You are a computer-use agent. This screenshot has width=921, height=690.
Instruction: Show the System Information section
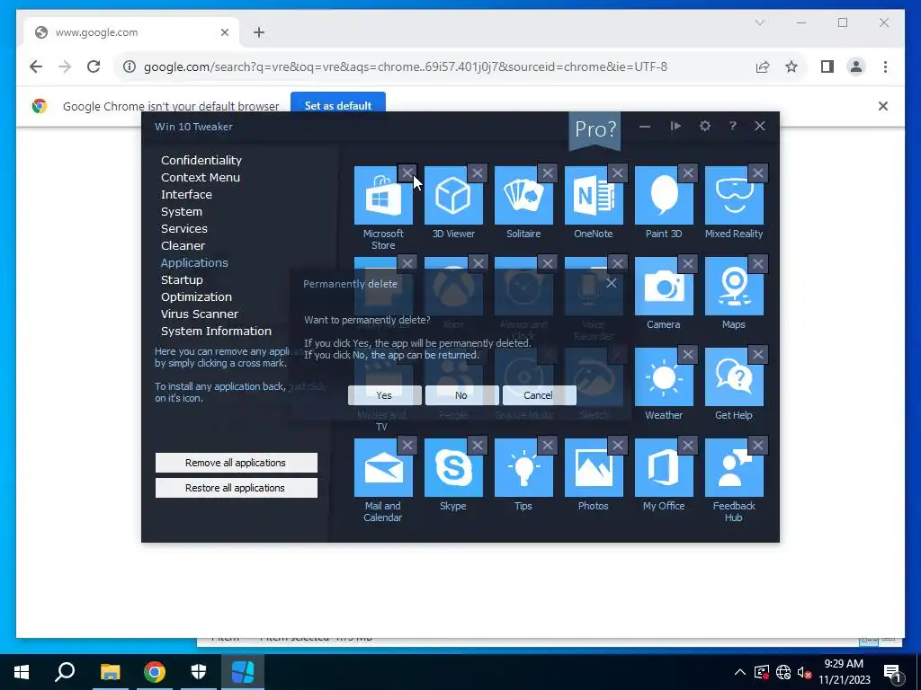click(216, 331)
